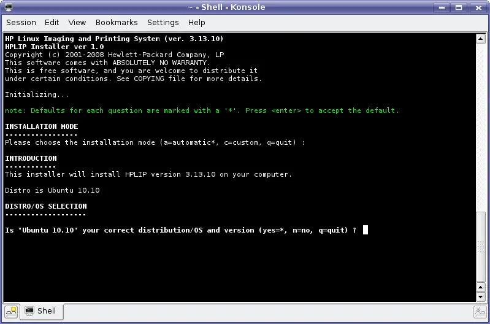Click the text 'INSTALLATION MODE' heading
Screen dimensions: 490x324
click(42, 126)
